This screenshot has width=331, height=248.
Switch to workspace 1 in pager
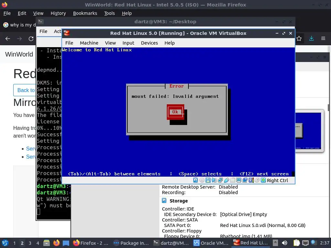click(x=14, y=243)
